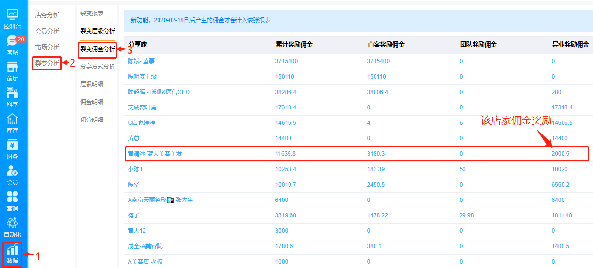Click direct commission value 1478.22

(377, 215)
